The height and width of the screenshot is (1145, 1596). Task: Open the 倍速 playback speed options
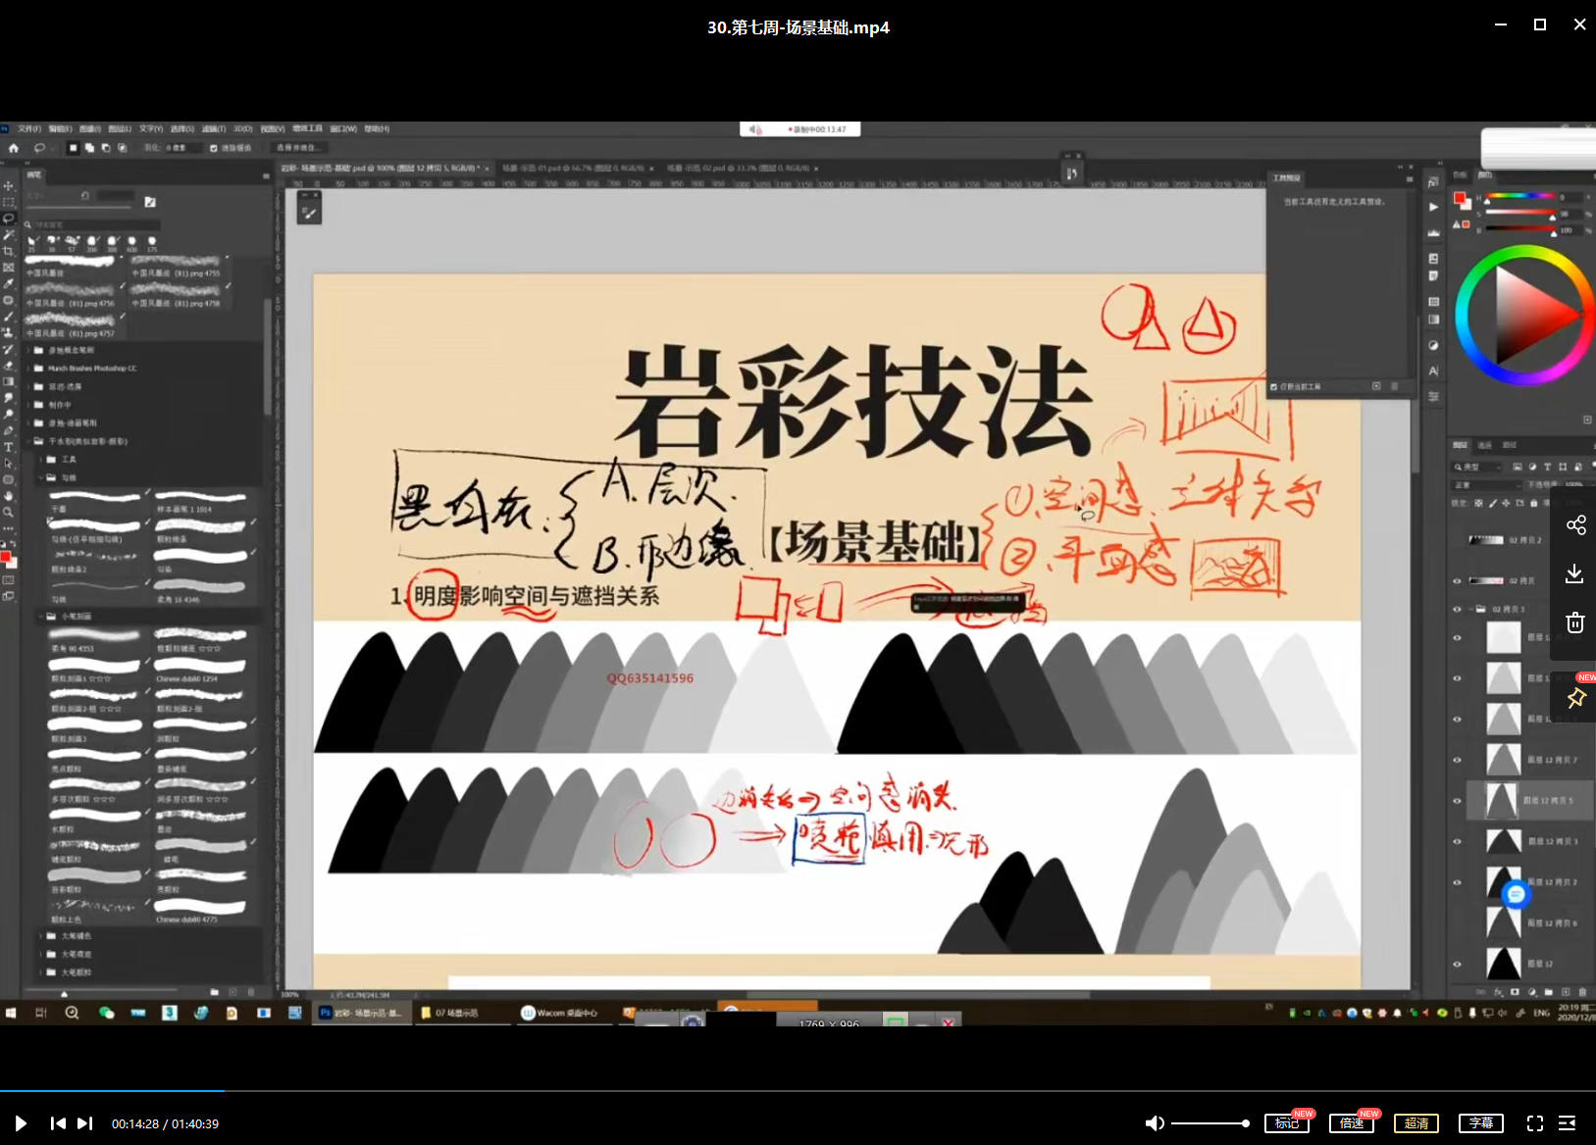click(x=1352, y=1123)
